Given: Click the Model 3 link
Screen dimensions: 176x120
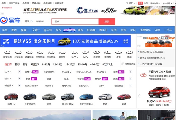Looking at the screenshot, I should (x=49, y=85).
